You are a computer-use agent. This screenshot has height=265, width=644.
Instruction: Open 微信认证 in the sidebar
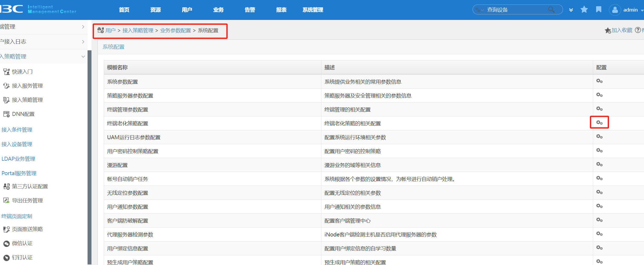[x=22, y=244]
